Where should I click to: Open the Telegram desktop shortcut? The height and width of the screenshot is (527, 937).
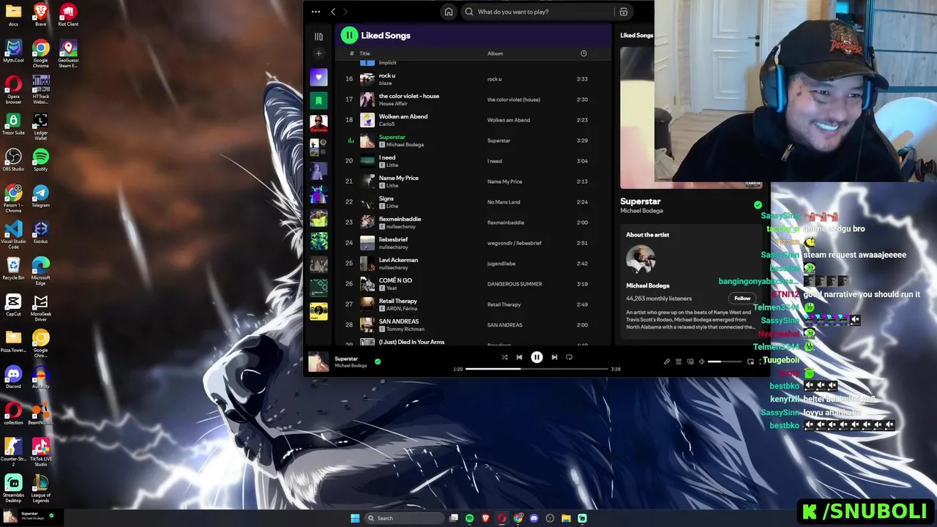pyautogui.click(x=41, y=196)
